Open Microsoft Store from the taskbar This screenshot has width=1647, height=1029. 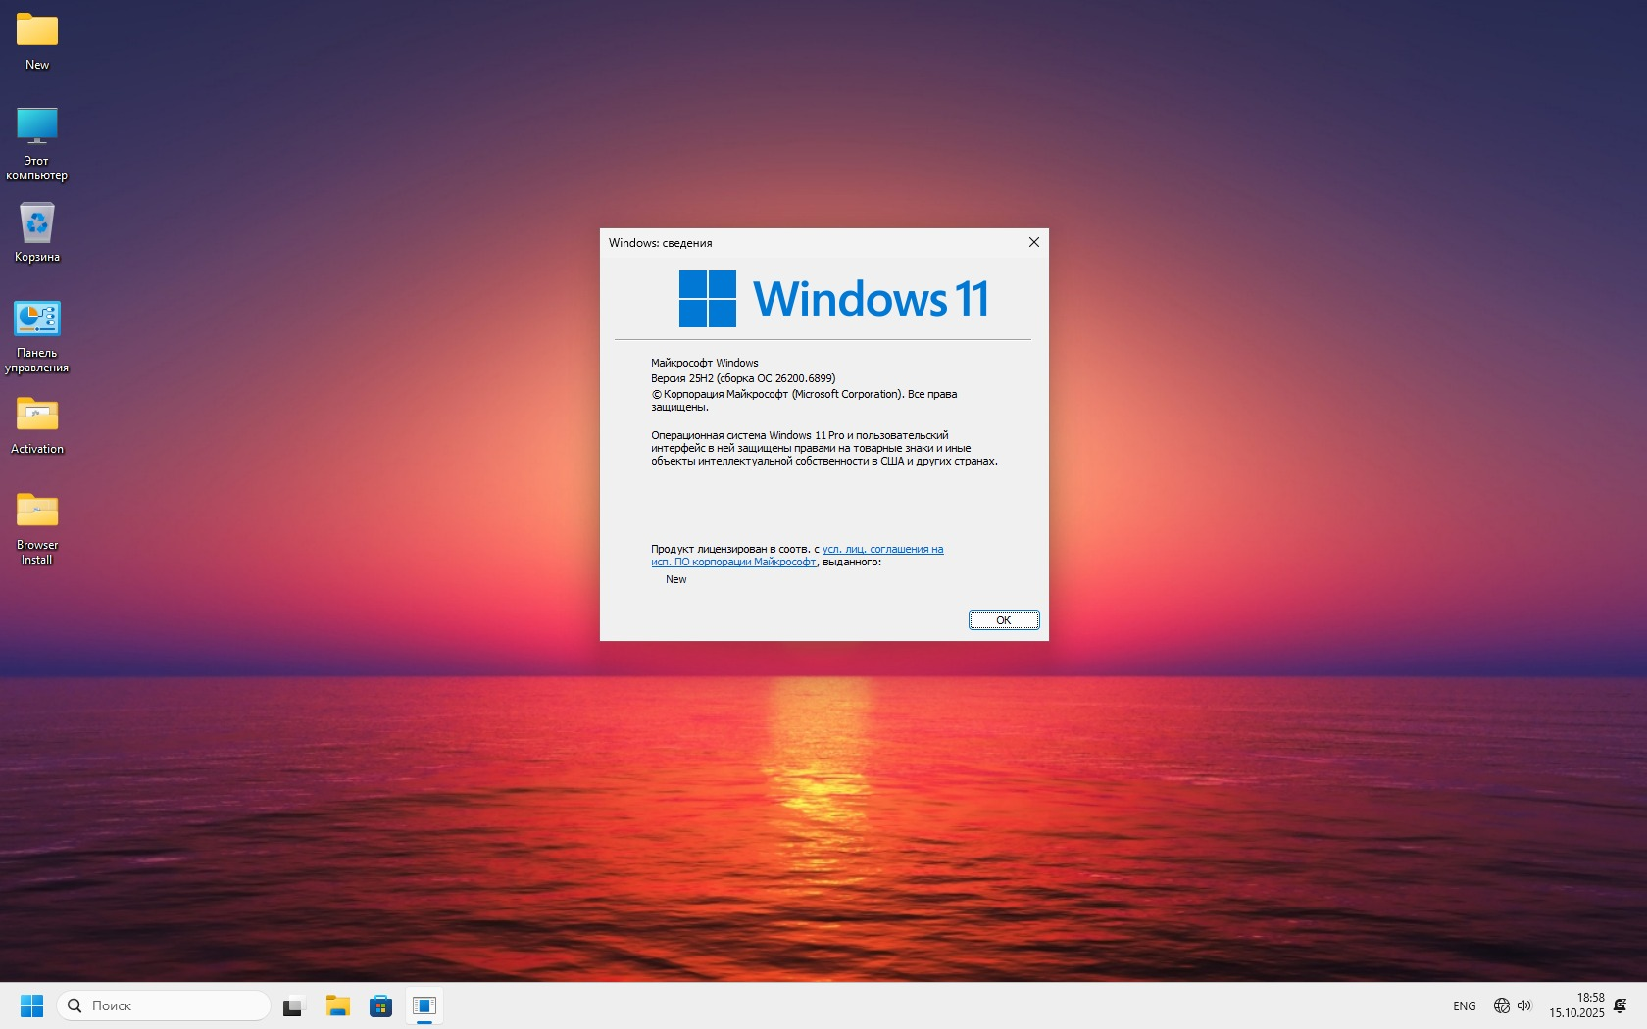tap(381, 1005)
